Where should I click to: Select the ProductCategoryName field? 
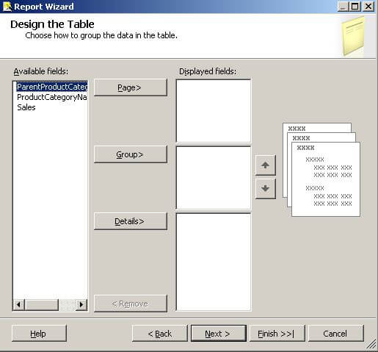tap(52, 97)
